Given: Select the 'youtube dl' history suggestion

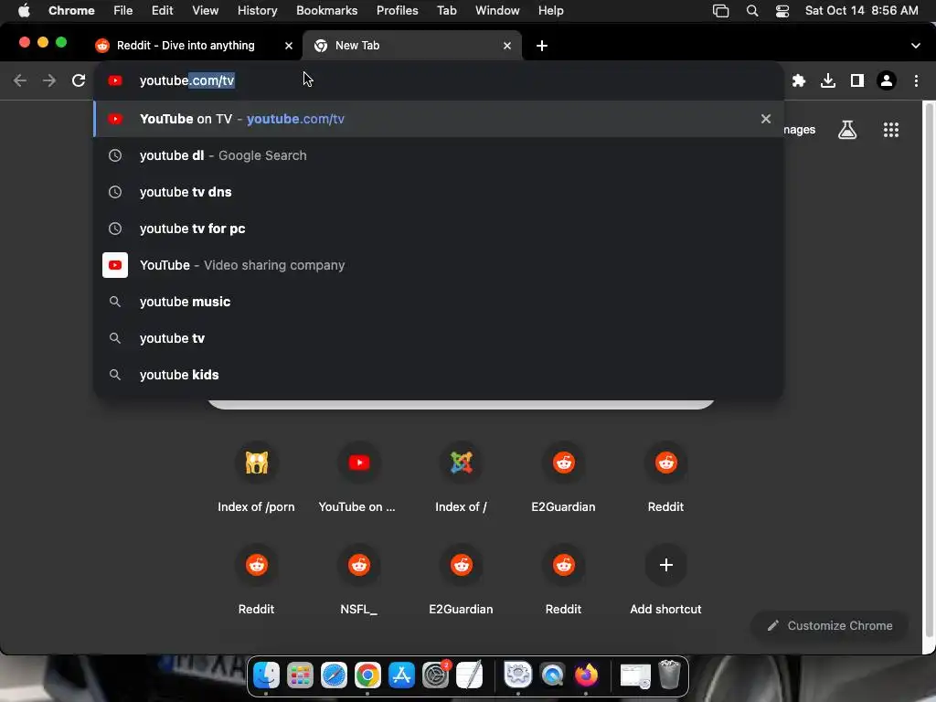Looking at the screenshot, I should tap(439, 155).
